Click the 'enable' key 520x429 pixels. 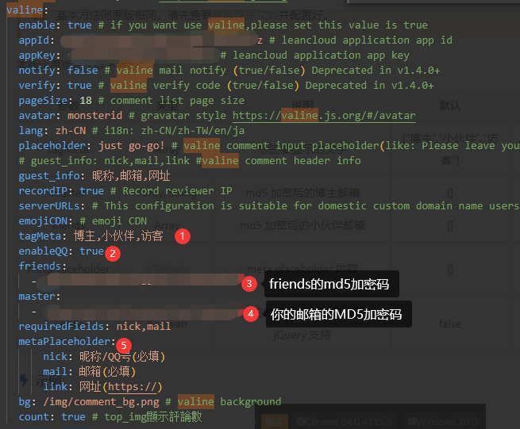coord(37,25)
